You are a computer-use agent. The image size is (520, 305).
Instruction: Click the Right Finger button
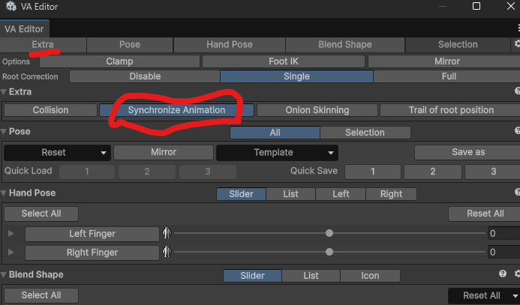(x=92, y=253)
